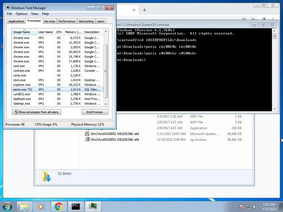This screenshot has width=283, height=212.
Task: Select the explorer.exe process row
Action: (57, 85)
